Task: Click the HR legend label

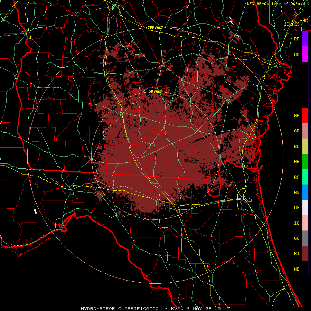Action: [x=297, y=162]
